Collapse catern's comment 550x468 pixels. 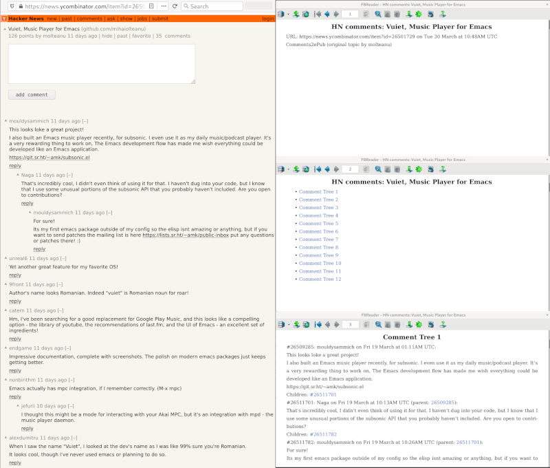tap(60, 310)
